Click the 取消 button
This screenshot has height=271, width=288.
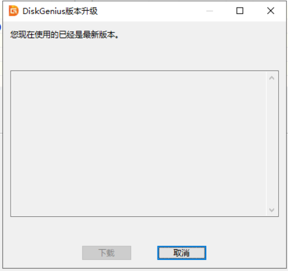182,253
